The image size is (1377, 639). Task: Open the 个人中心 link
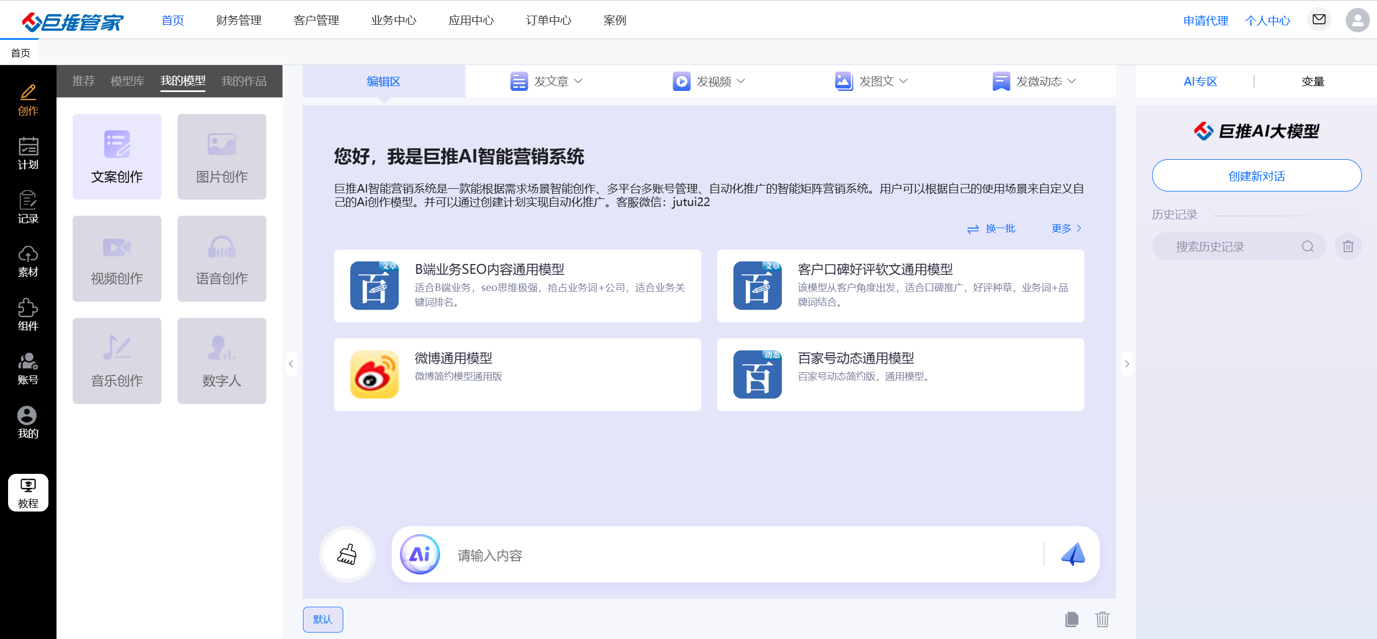click(1267, 20)
